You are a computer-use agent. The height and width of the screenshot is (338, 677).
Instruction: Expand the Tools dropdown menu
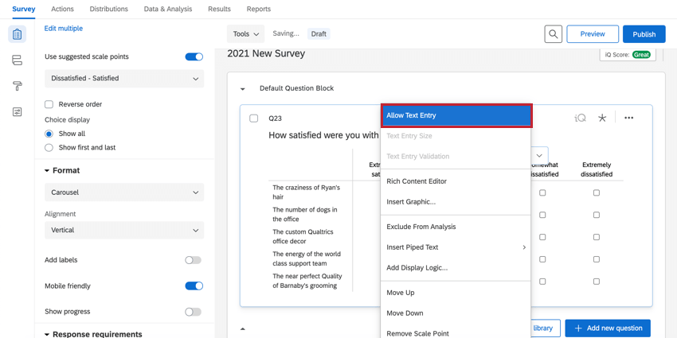pyautogui.click(x=245, y=34)
